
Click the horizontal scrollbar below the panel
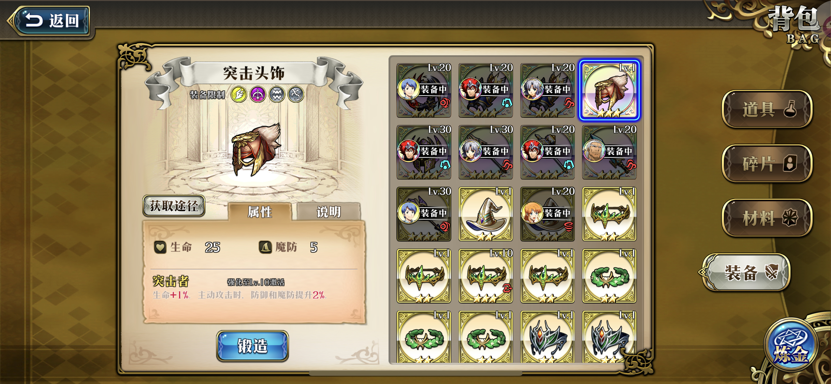[415, 373]
